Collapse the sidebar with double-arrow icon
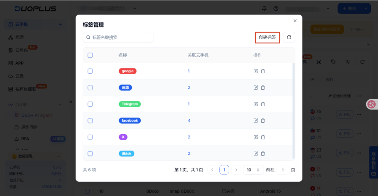The image size is (378, 196). 71,102
